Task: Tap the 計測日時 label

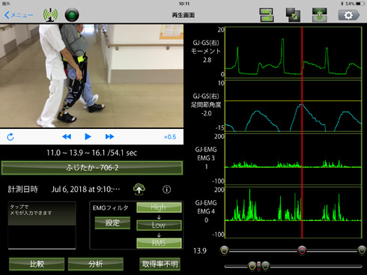Action: [x=22, y=190]
